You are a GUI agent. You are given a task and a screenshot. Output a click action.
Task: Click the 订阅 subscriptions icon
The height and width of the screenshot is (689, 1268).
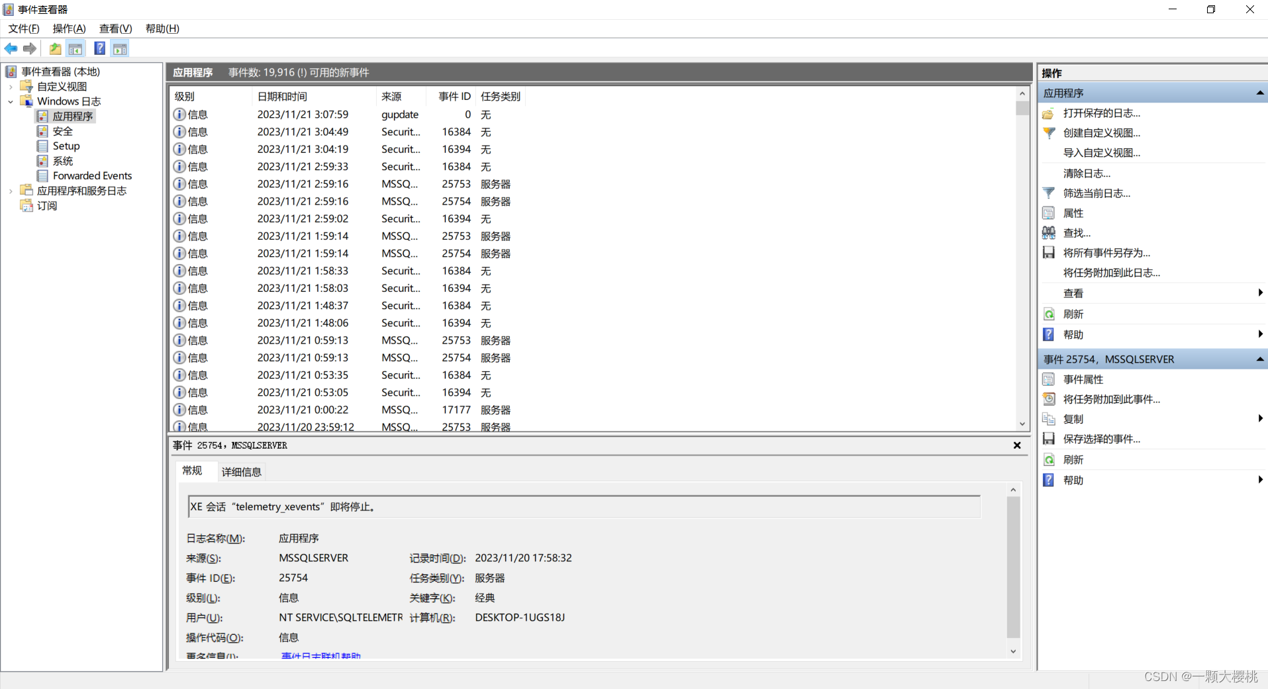pyautogui.click(x=26, y=206)
